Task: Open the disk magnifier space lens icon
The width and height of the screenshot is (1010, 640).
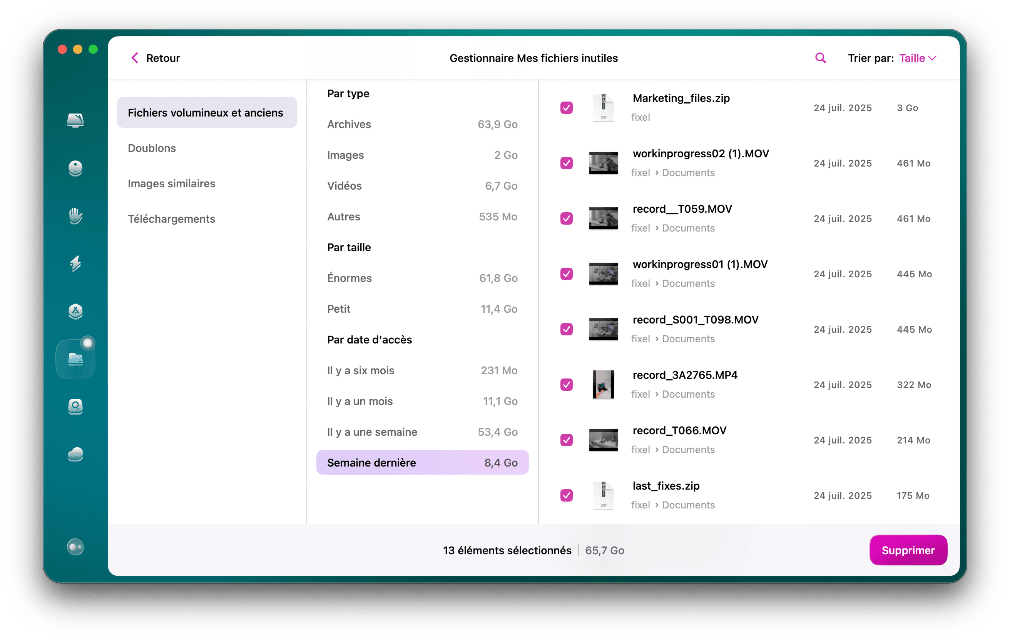Action: pyautogui.click(x=75, y=407)
